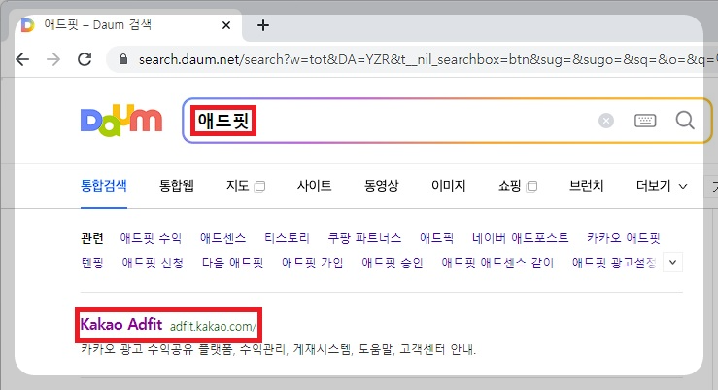Open the Kakao Adfit result title

[121, 325]
